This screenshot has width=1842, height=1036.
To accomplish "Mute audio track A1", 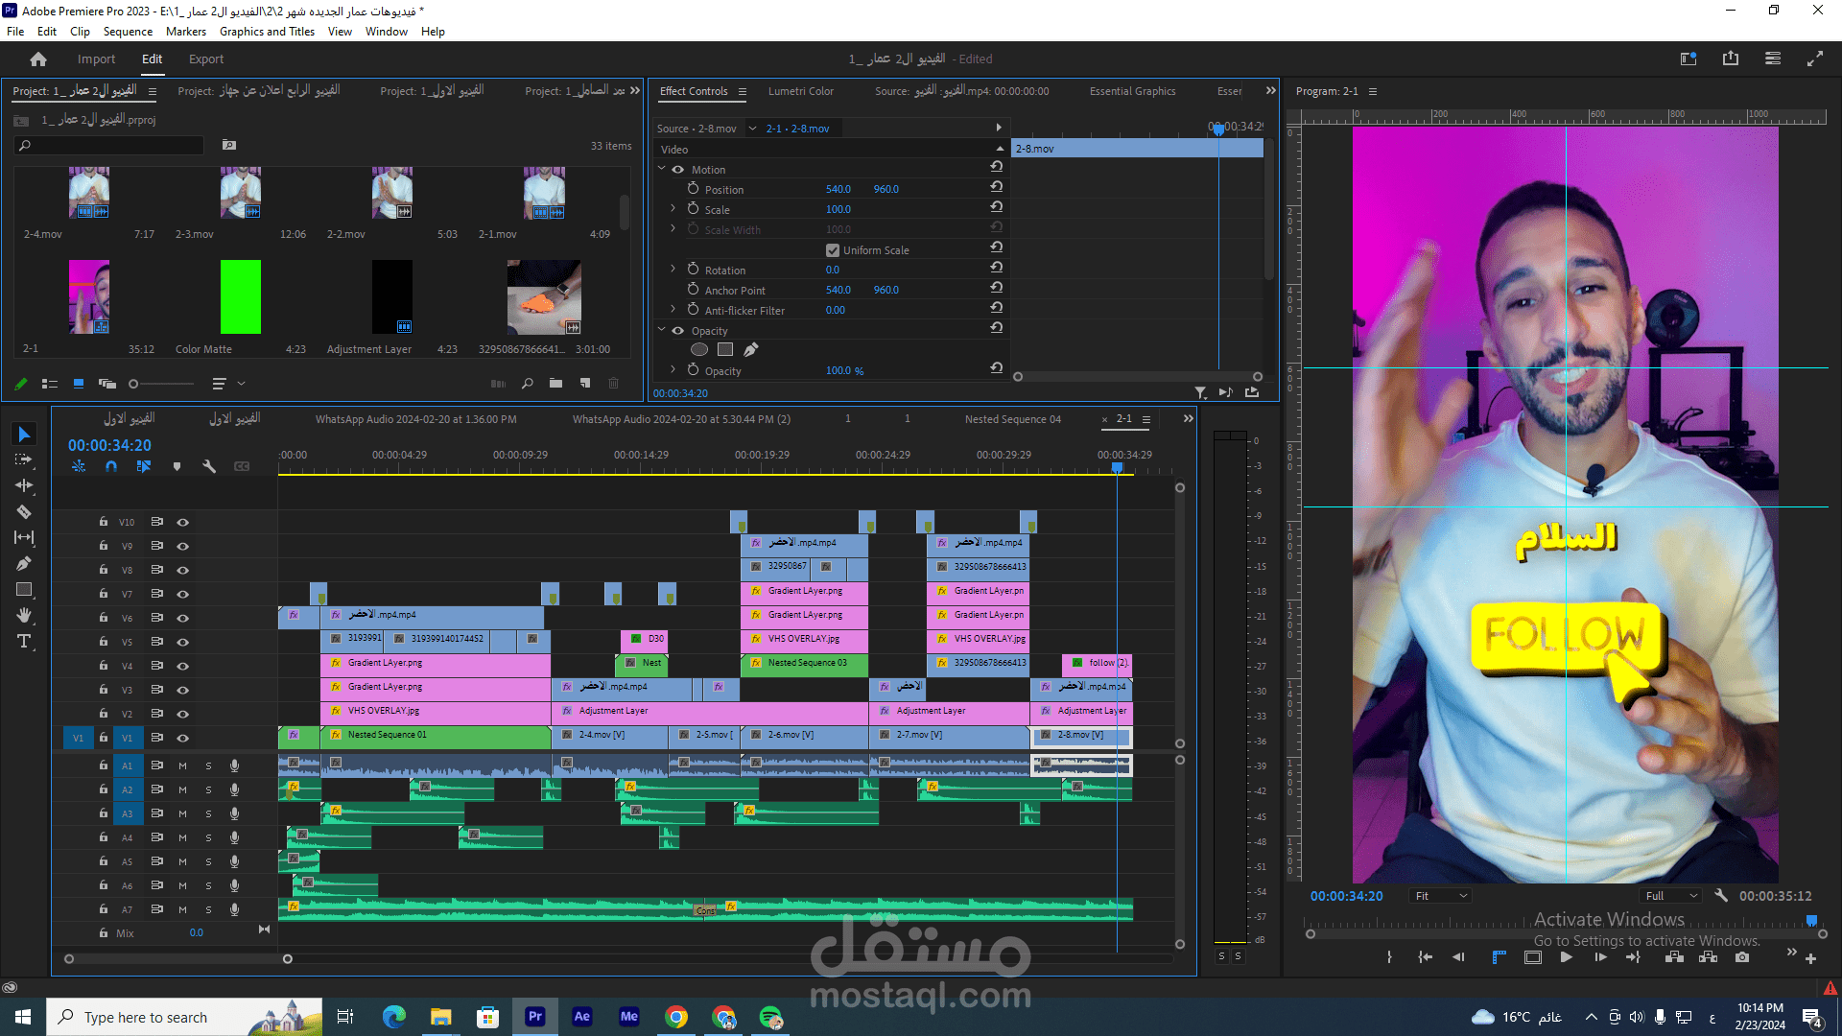I will (182, 765).
